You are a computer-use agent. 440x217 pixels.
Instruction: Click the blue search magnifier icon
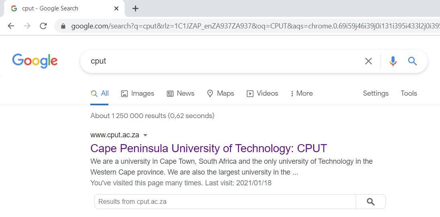[x=412, y=61]
